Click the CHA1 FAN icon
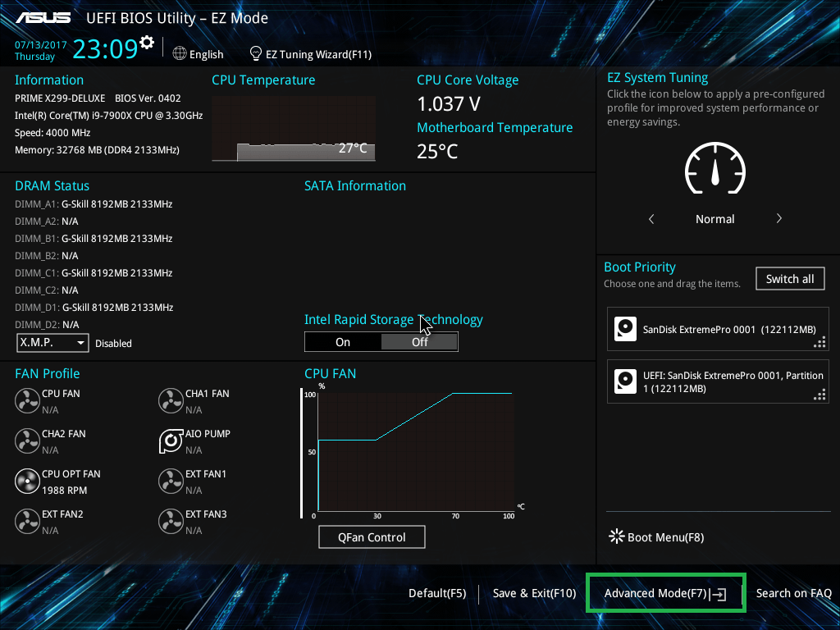This screenshot has width=840, height=630. point(171,400)
